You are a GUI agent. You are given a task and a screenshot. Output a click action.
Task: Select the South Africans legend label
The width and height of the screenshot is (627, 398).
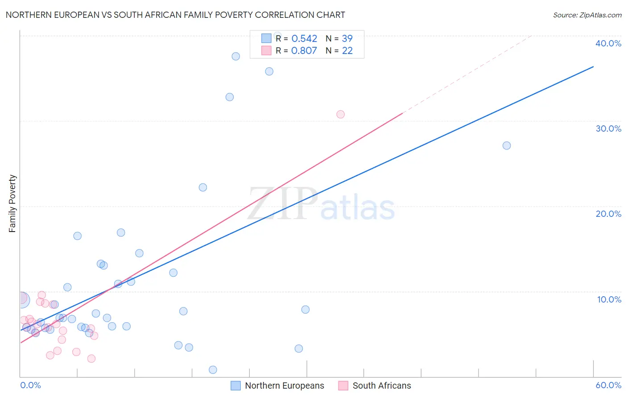point(382,386)
